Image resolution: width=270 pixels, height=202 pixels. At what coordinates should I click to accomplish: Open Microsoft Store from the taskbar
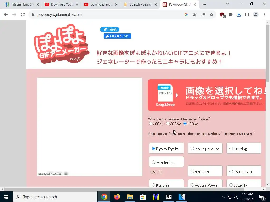click(x=143, y=197)
